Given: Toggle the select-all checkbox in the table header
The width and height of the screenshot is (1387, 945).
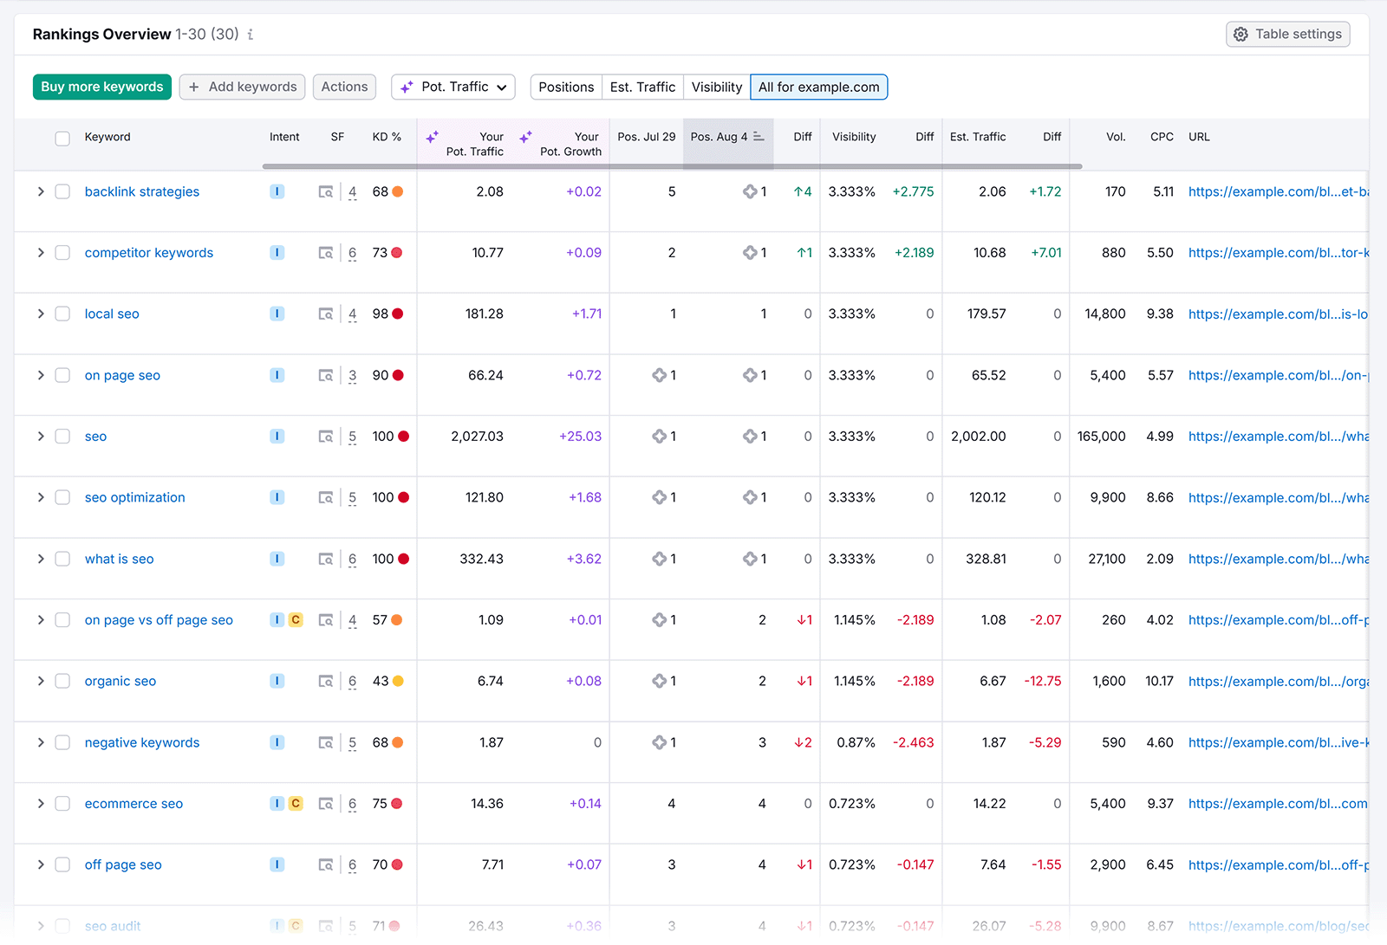Looking at the screenshot, I should coord(62,137).
